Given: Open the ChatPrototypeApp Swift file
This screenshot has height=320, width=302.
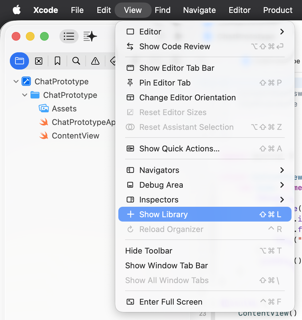Looking at the screenshot, I should click(77, 122).
